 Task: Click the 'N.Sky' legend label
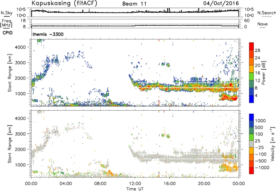[7, 13]
